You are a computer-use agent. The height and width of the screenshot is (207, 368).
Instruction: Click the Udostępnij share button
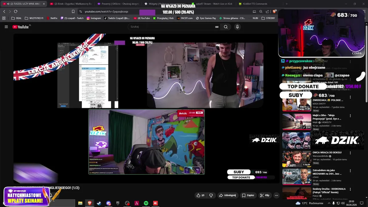coord(227,195)
